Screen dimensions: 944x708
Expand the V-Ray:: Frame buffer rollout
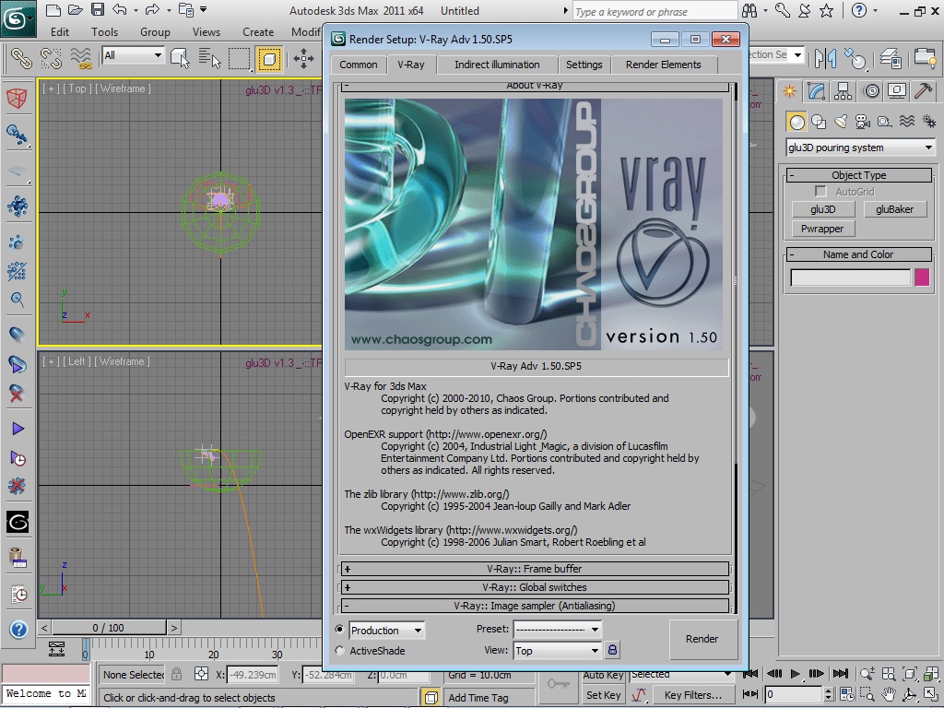535,568
